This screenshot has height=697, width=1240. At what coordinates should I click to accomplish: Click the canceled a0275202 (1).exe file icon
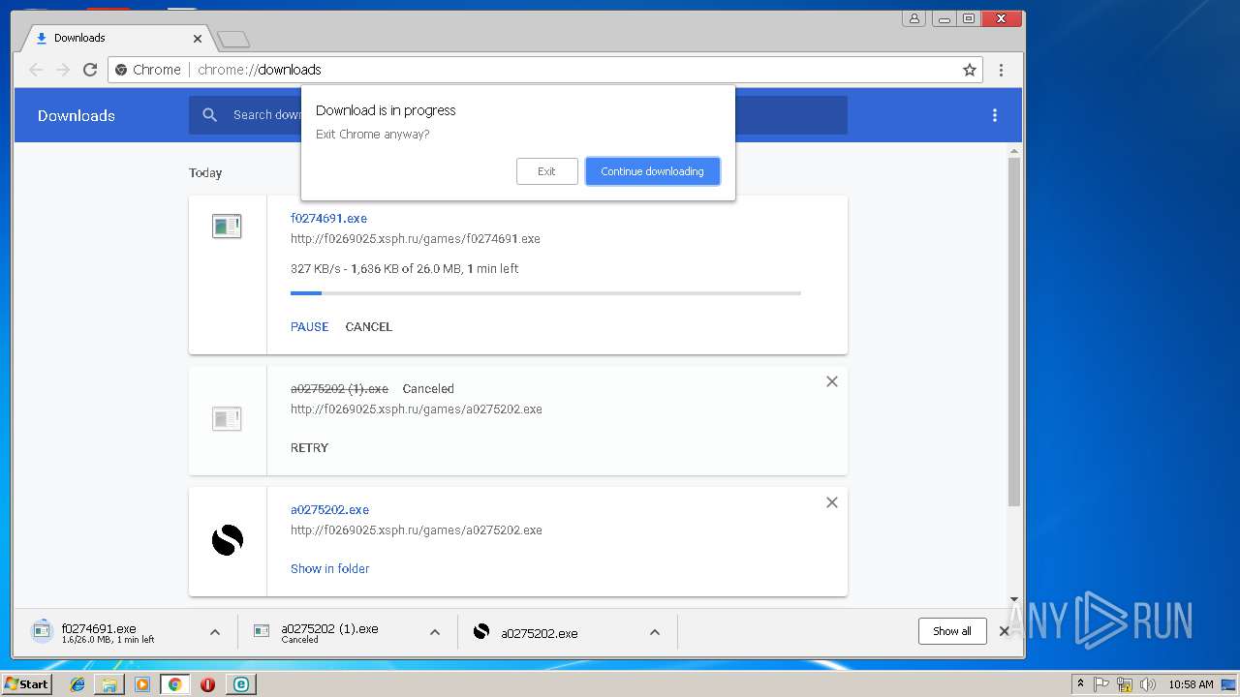(227, 419)
